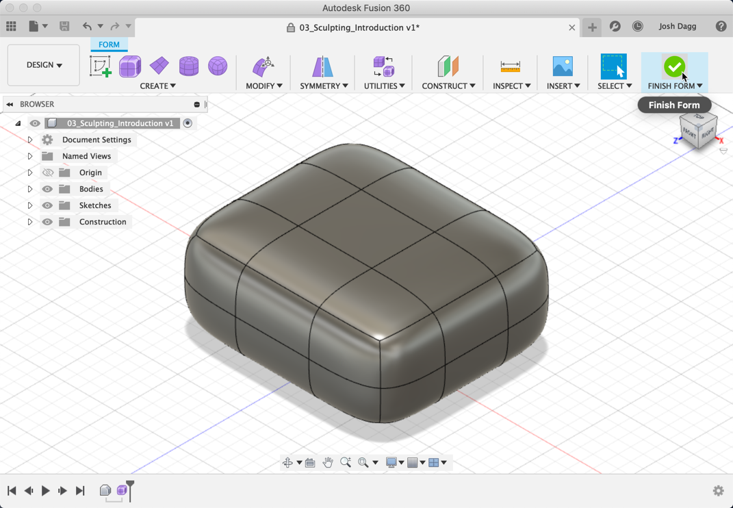Toggle visibility of the root component
733x508 pixels.
coord(35,123)
